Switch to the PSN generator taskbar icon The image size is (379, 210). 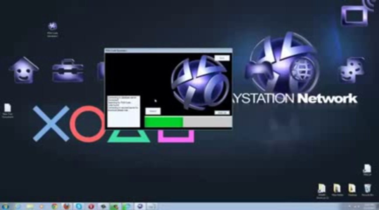coord(140,206)
